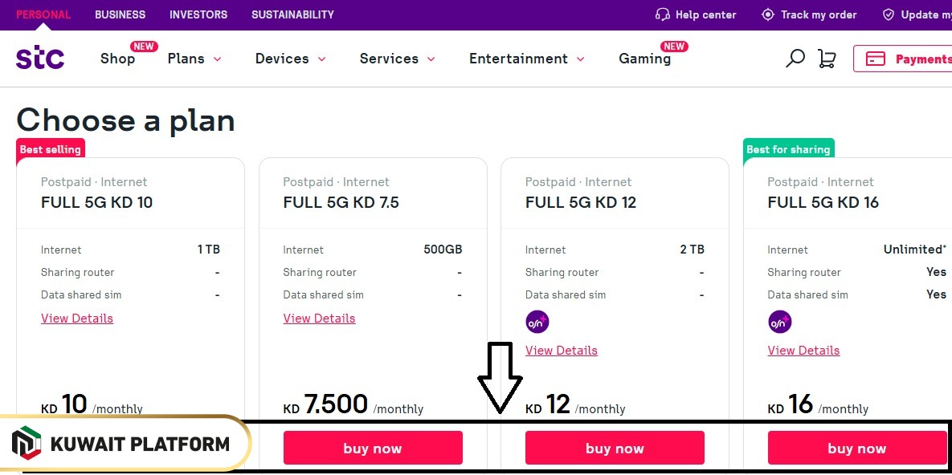Open View Details for FULL 5G KD 10

tap(76, 318)
